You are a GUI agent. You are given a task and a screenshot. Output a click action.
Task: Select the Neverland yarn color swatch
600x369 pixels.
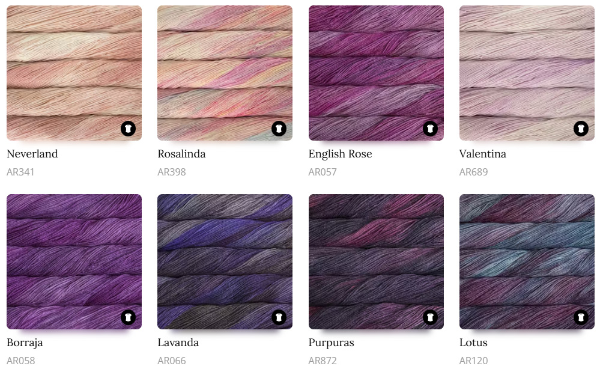coord(74,73)
